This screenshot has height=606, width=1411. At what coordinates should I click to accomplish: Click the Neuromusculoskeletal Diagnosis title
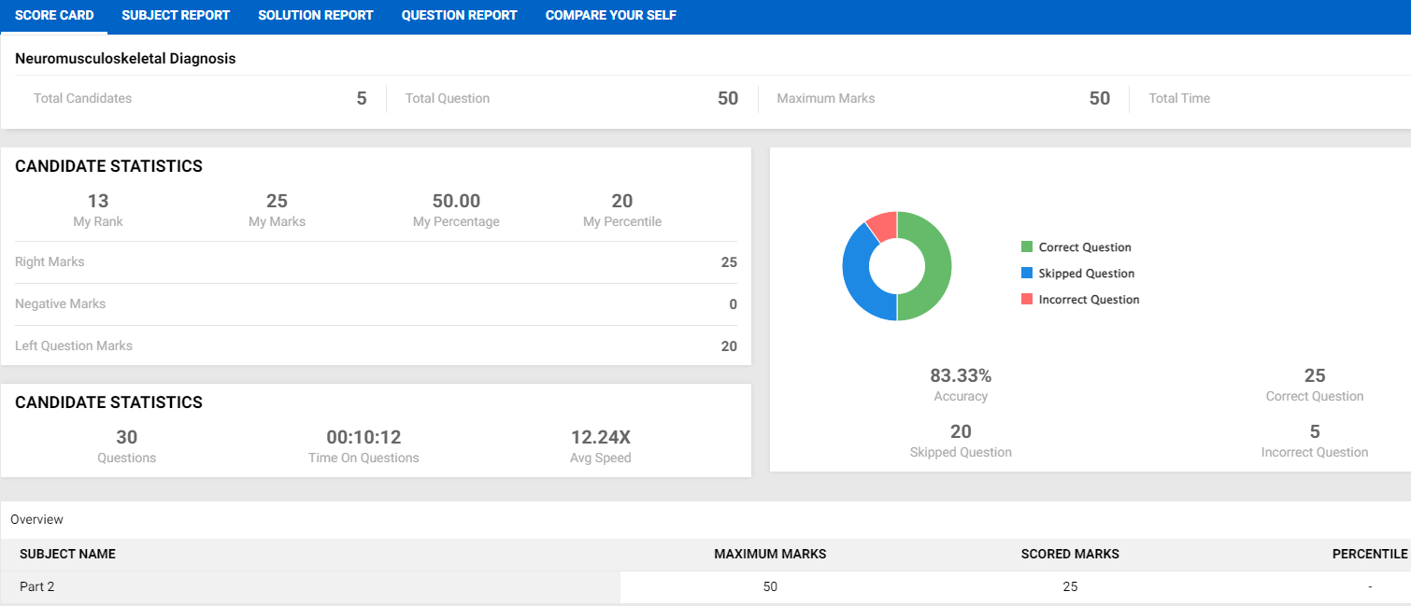pos(125,59)
